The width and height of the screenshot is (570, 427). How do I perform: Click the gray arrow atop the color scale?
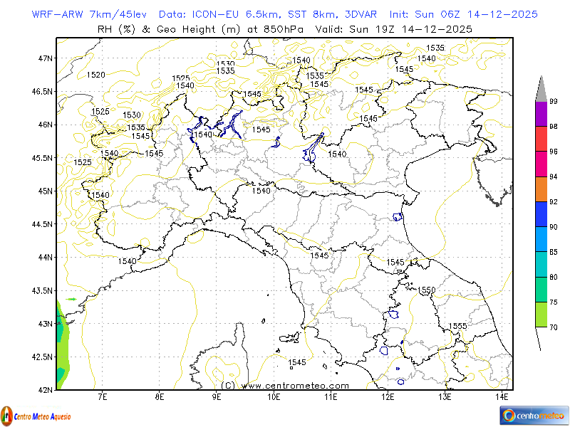[x=541, y=91]
